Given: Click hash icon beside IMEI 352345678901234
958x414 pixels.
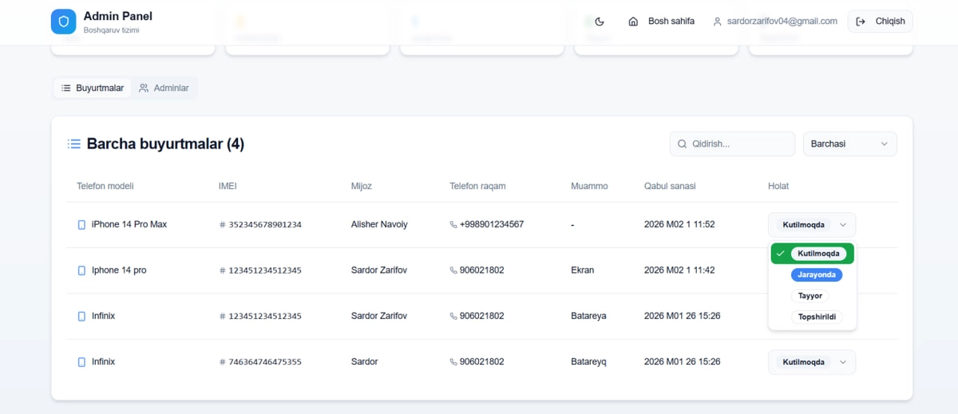Looking at the screenshot, I should pos(223,225).
